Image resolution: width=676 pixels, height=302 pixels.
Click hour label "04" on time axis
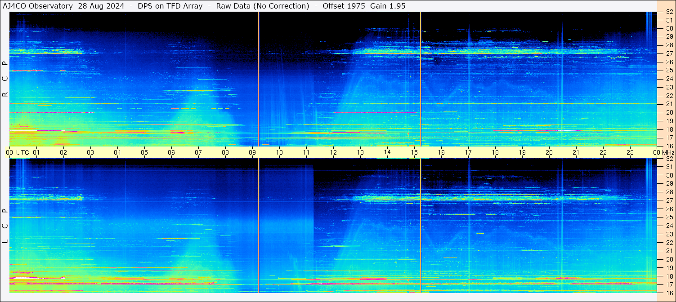117,152
